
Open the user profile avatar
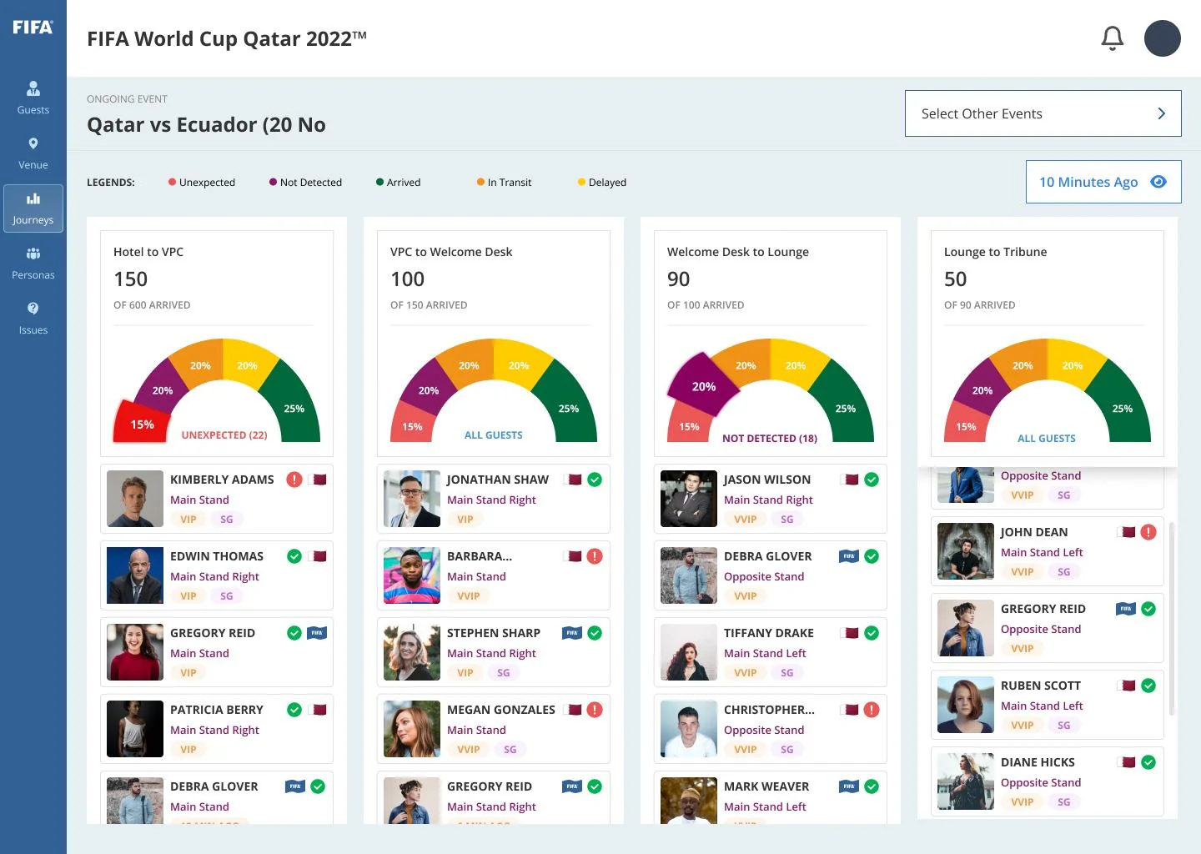(x=1163, y=38)
